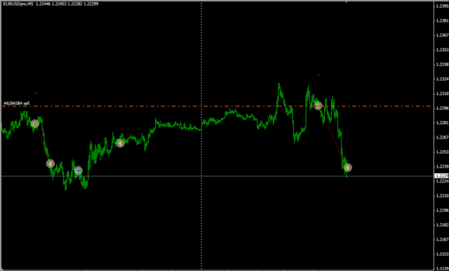Click the yellow close marker ending the blue buy trade
Image resolution: width=449 pixels, height=271 pixels.
point(120,143)
